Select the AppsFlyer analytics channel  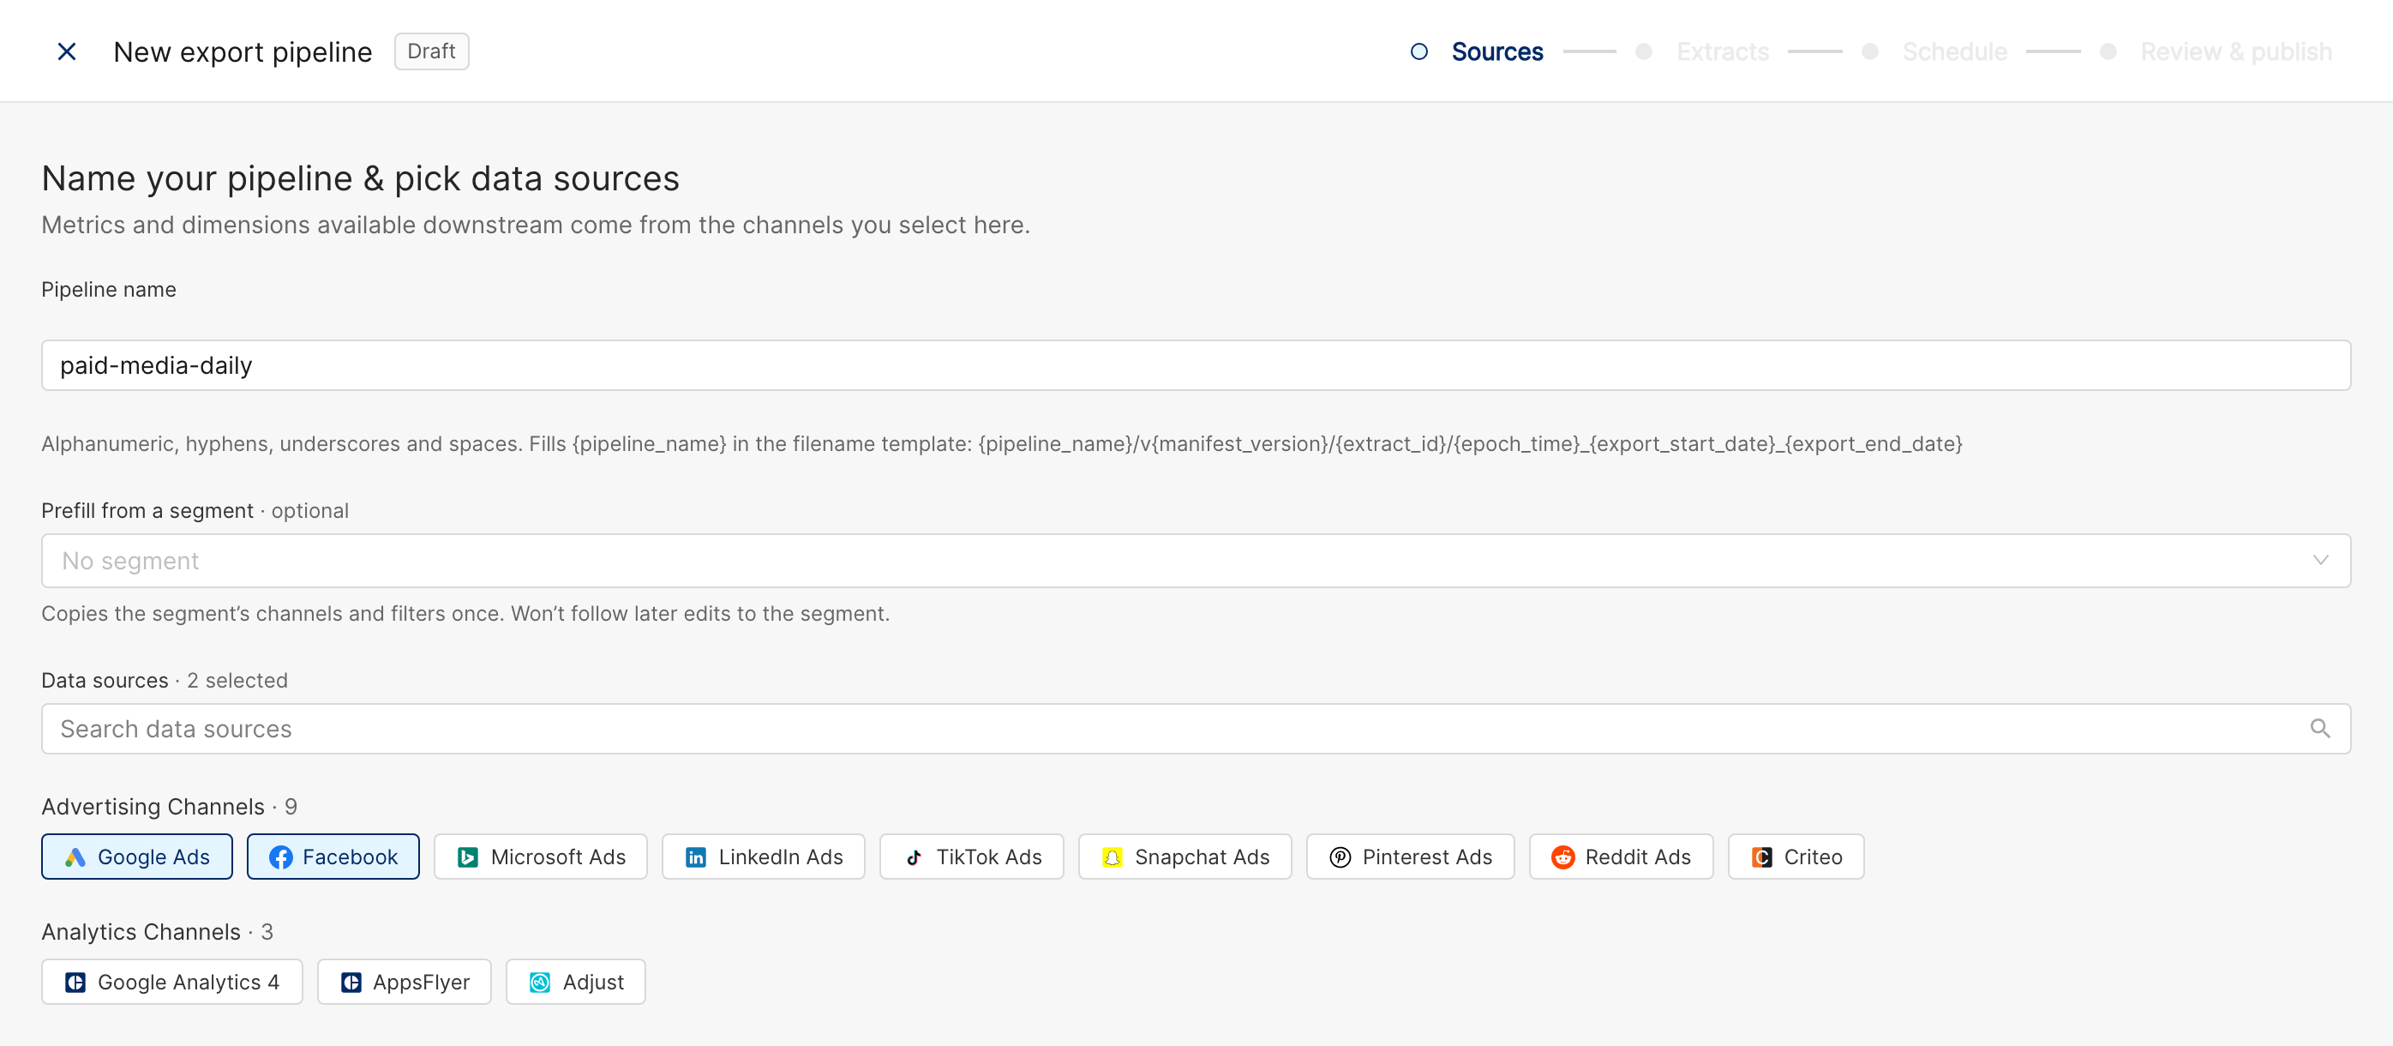pos(404,982)
